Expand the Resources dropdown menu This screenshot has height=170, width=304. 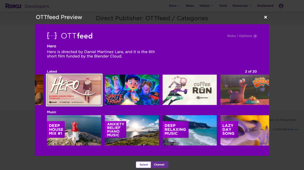pyautogui.click(x=242, y=6)
